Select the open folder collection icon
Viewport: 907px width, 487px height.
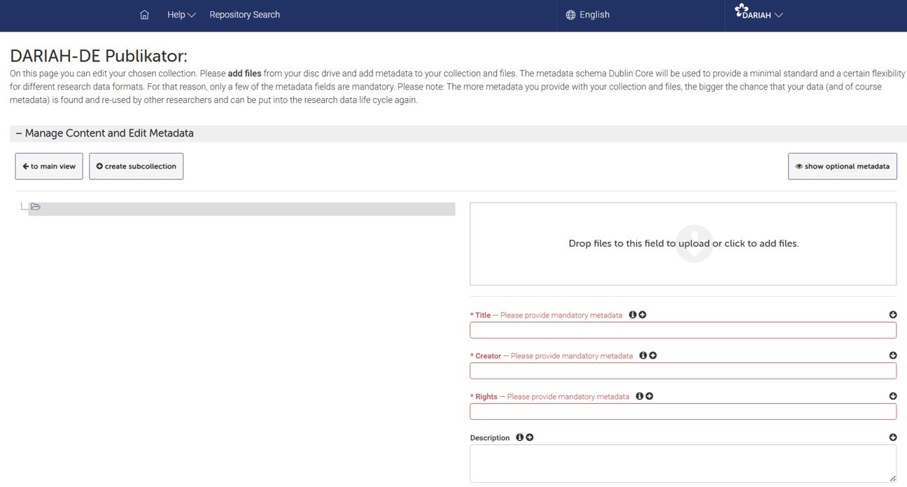pyautogui.click(x=36, y=207)
